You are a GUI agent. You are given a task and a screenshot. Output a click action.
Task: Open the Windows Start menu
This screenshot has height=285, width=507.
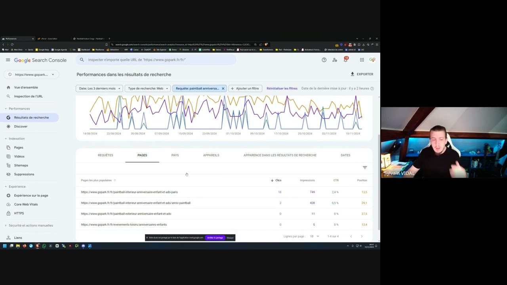[5, 246]
